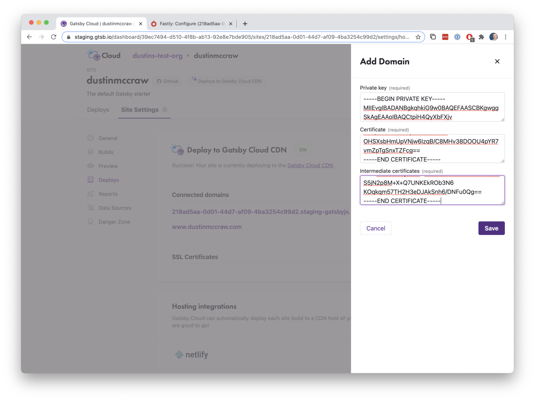535x401 pixels.
Task: Open General settings in sidebar
Action: click(x=108, y=138)
